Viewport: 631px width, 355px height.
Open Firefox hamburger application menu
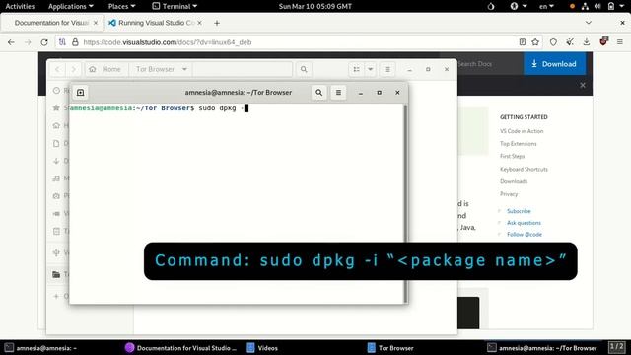coord(620,41)
